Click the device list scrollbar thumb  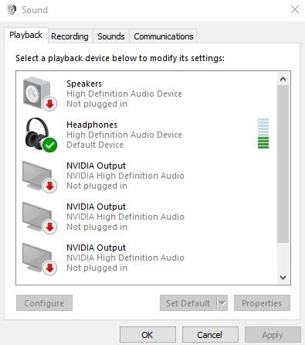[283, 164]
